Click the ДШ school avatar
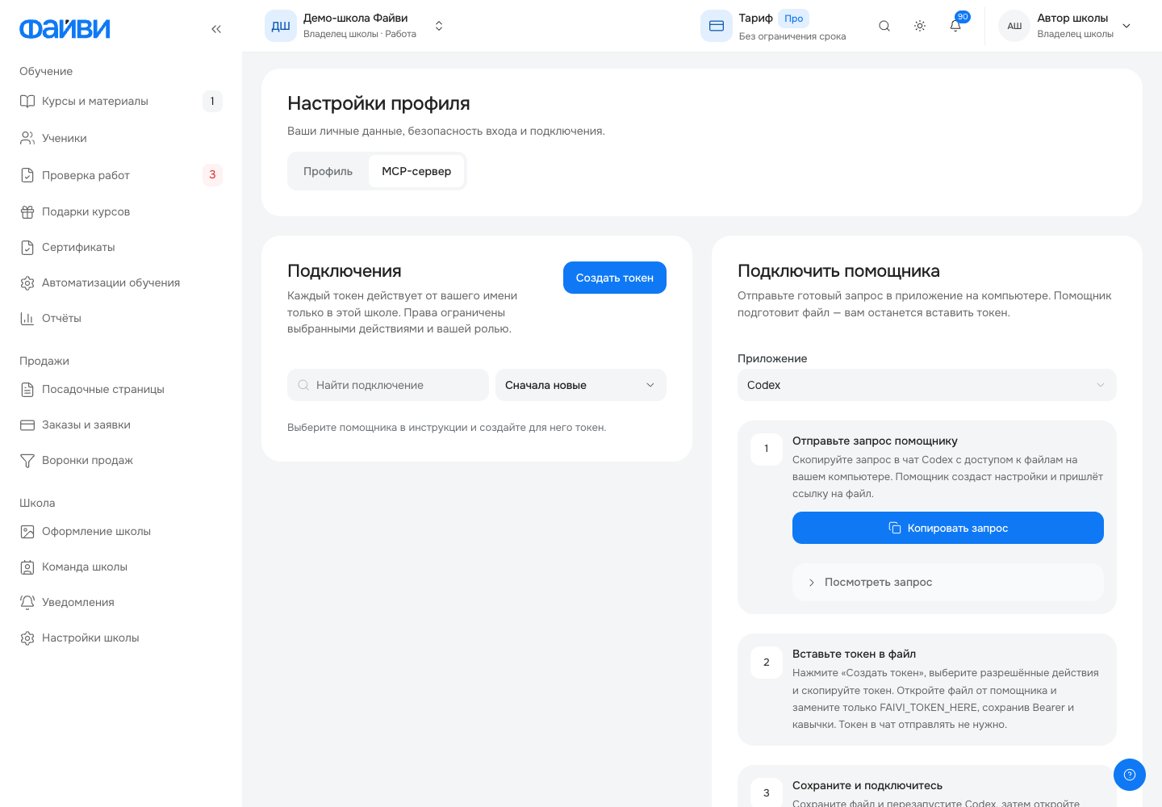 (281, 26)
